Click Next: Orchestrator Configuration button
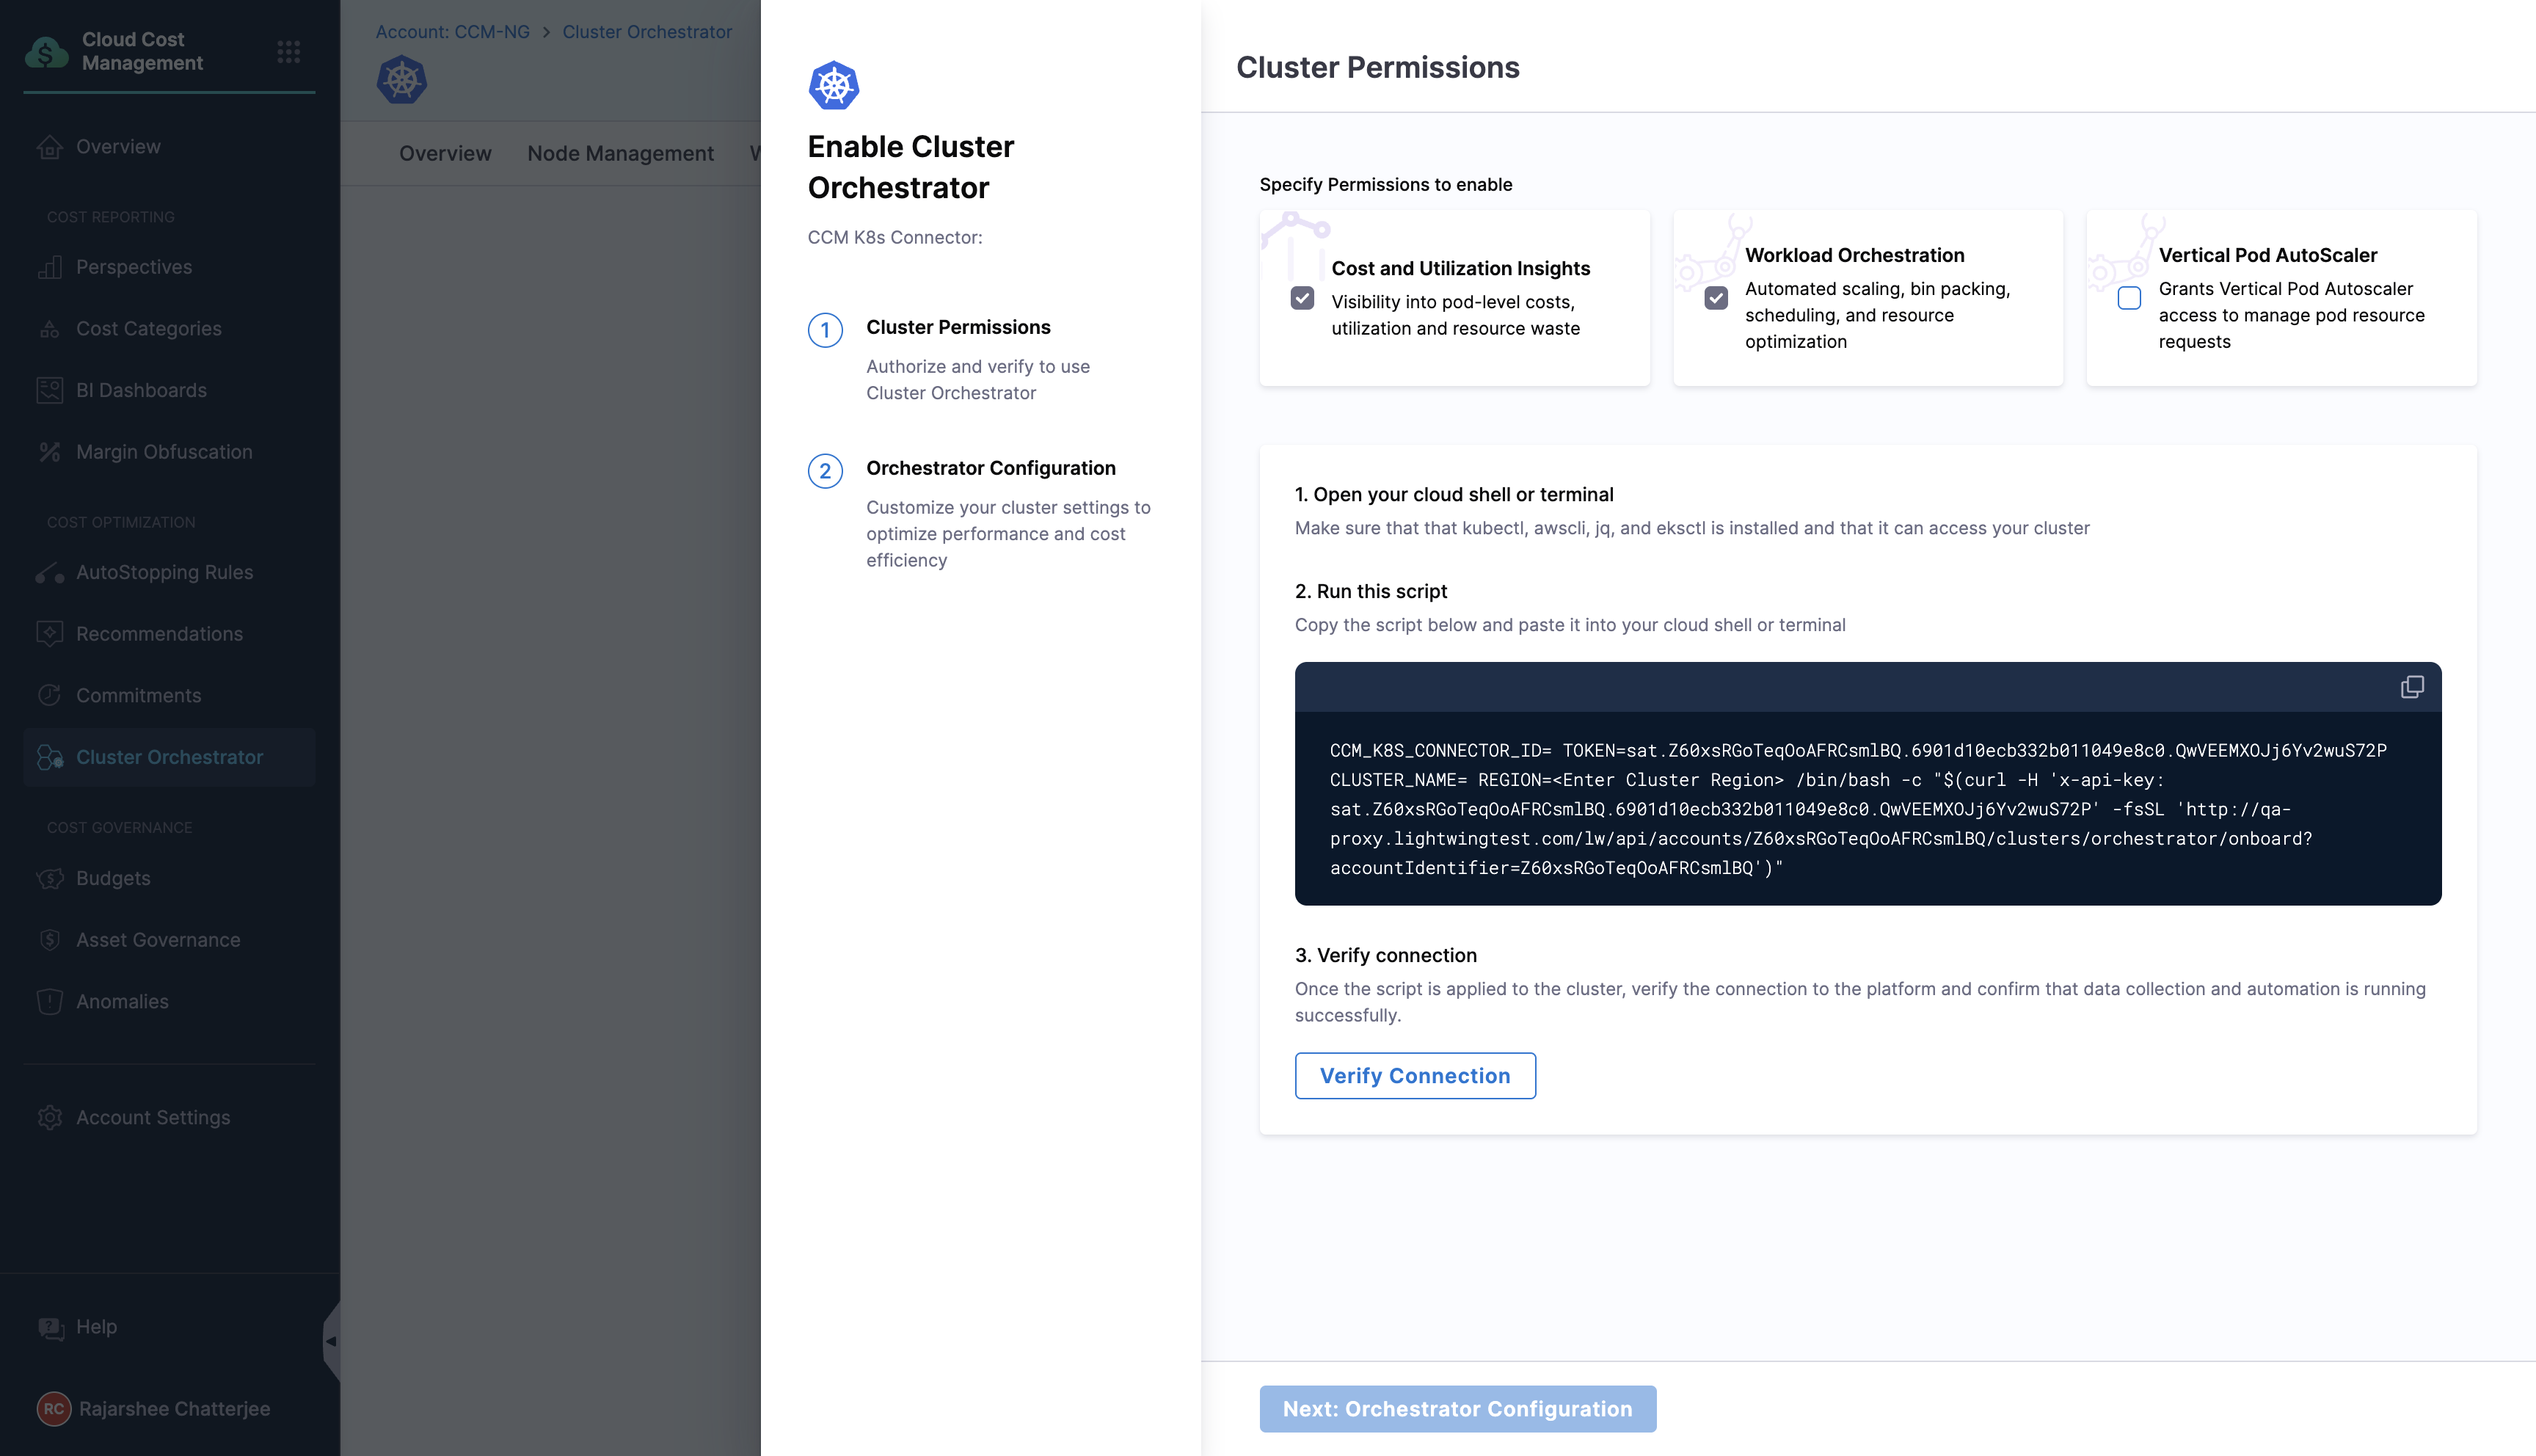 point(1457,1408)
